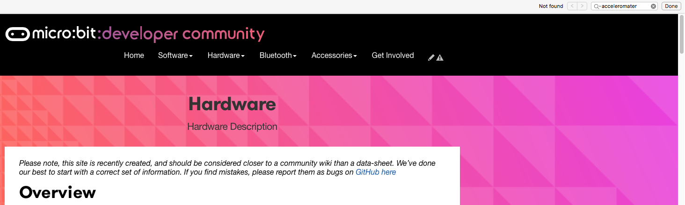Go to next find match
The width and height of the screenshot is (685, 205).
pos(582,6)
